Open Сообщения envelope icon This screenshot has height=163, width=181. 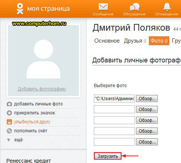coord(103,7)
